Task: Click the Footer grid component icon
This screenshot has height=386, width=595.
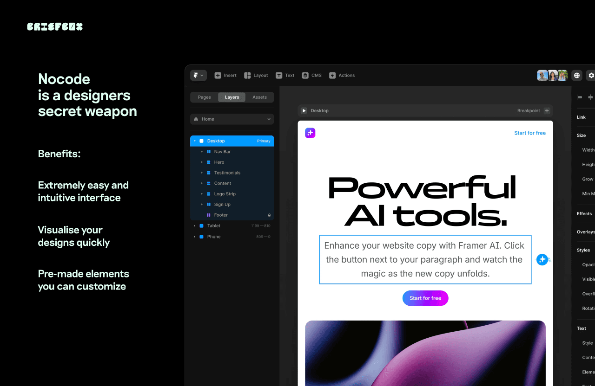Action: pyautogui.click(x=208, y=215)
